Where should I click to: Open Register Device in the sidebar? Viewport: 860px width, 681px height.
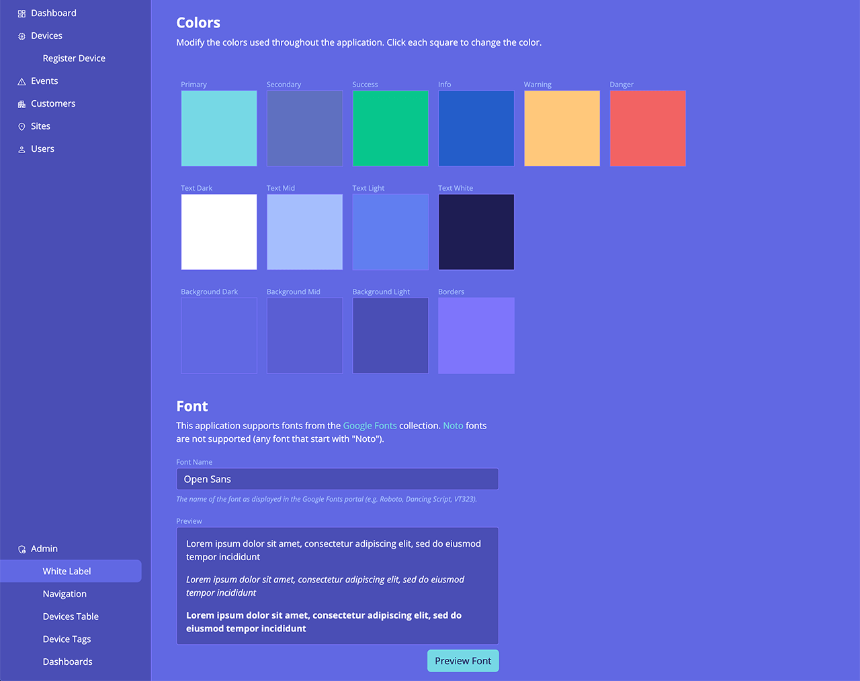coord(74,58)
